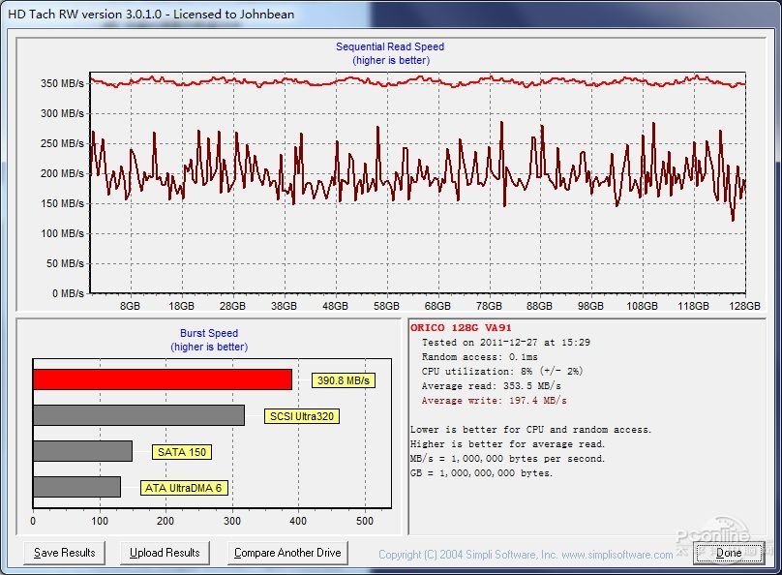Click the Save Results button
782x575 pixels.
[64, 553]
